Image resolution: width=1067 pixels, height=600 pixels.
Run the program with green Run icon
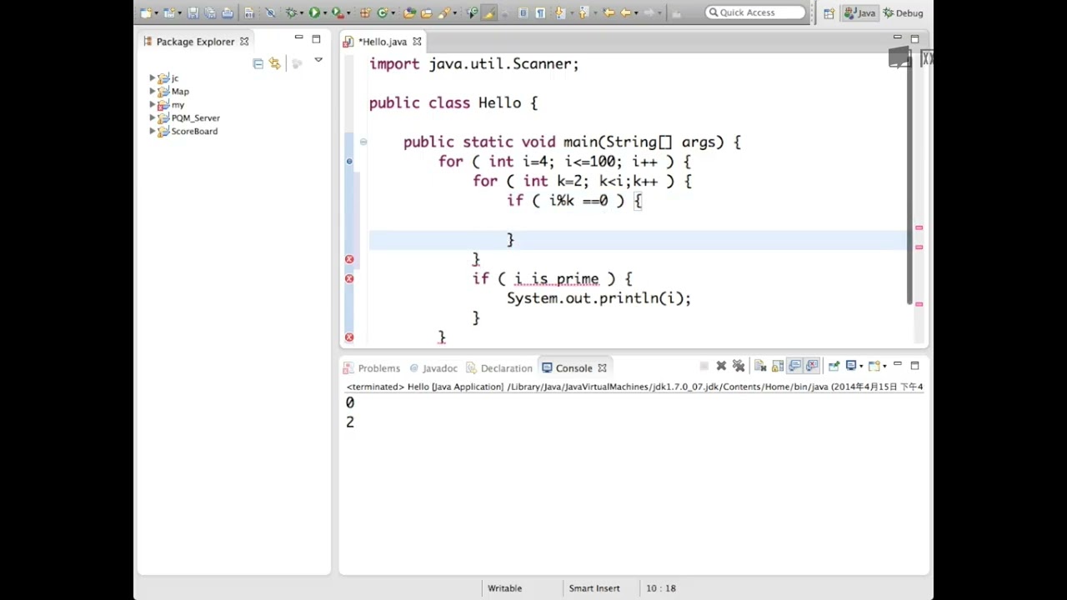tap(314, 12)
